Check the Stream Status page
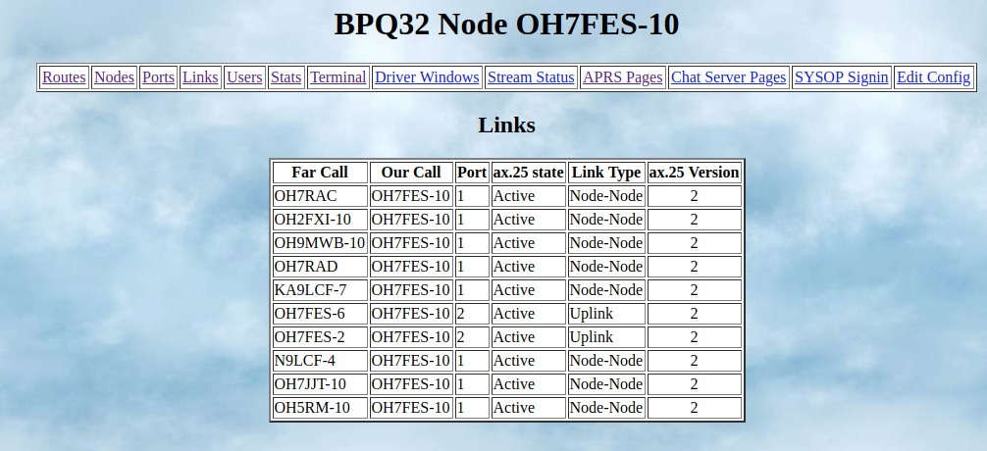This screenshot has width=987, height=451. click(531, 77)
